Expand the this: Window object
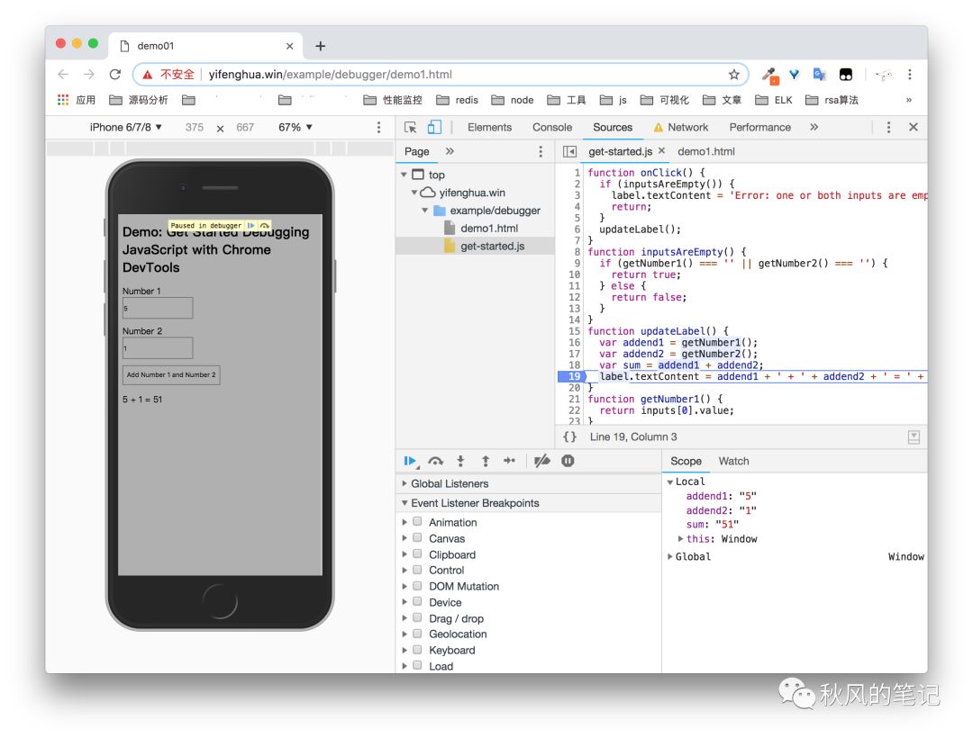The width and height of the screenshot is (973, 738). pyautogui.click(x=681, y=539)
